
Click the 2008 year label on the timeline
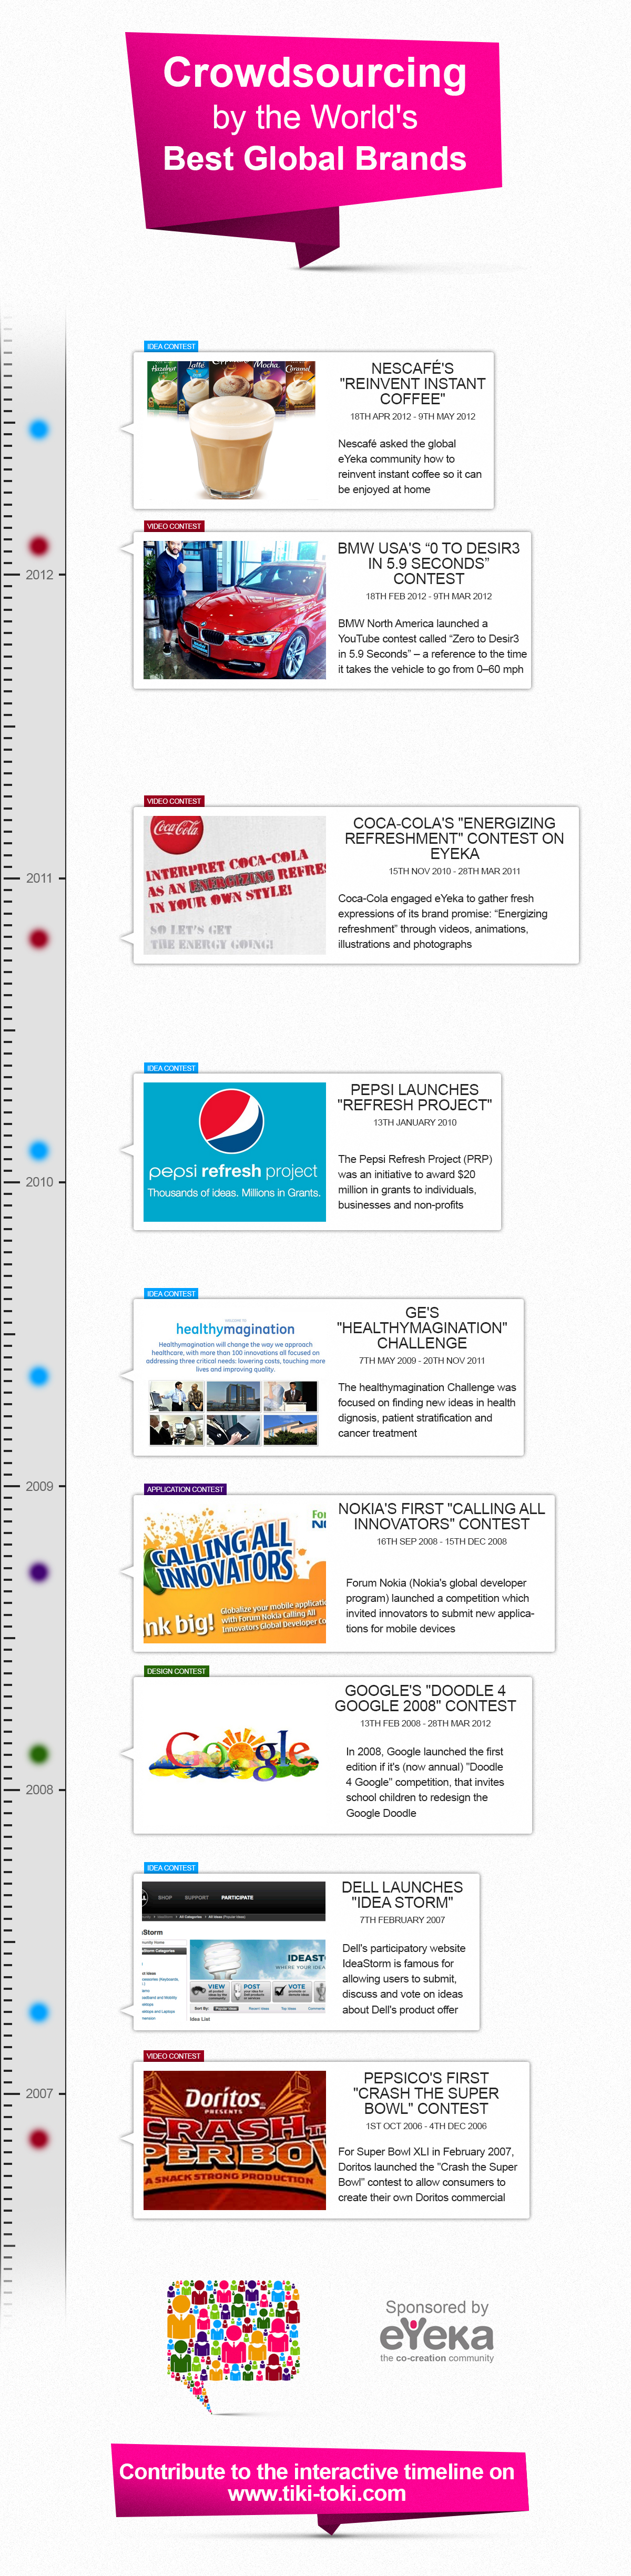coord(40,1790)
